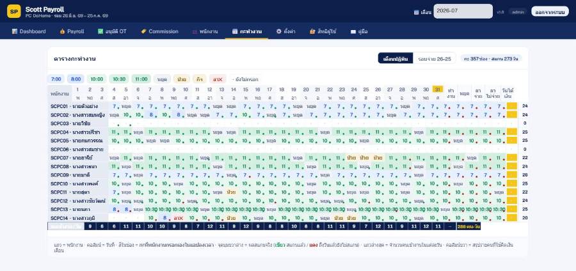Click highlighted day 31 column header

(437, 89)
